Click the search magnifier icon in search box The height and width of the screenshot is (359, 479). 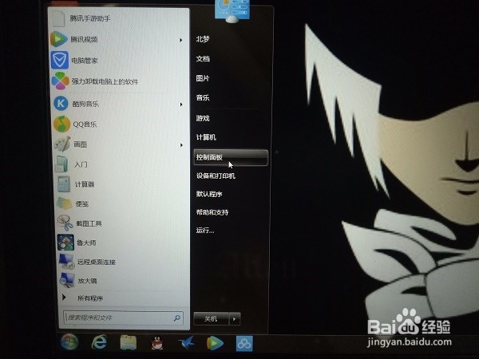click(x=177, y=318)
